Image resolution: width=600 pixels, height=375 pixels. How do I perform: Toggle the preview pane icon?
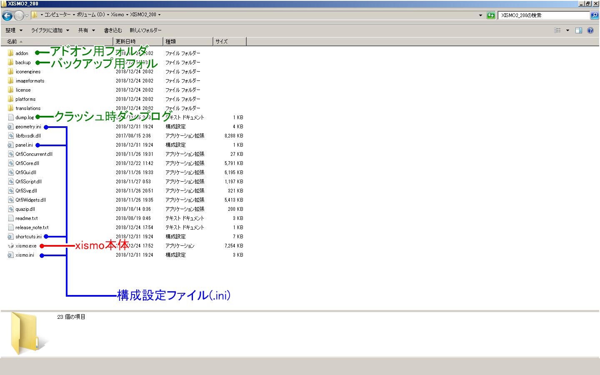(x=579, y=30)
